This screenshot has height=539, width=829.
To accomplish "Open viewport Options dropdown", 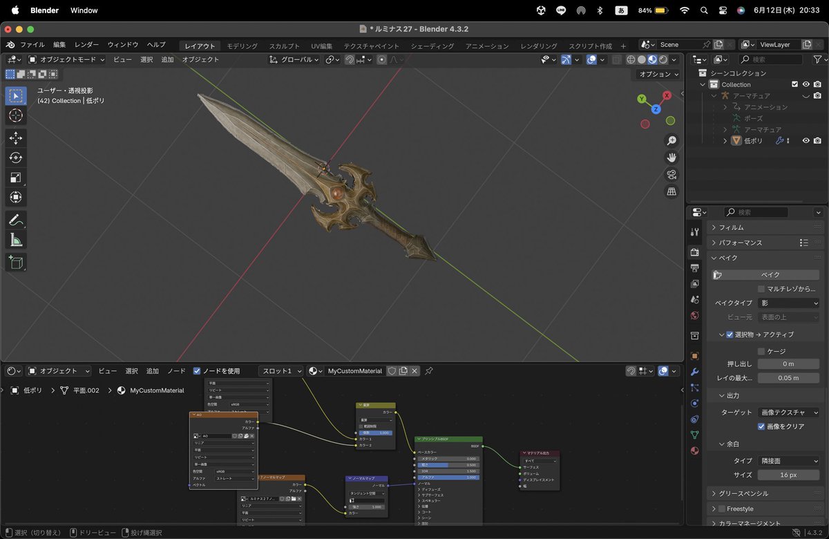I will (658, 74).
